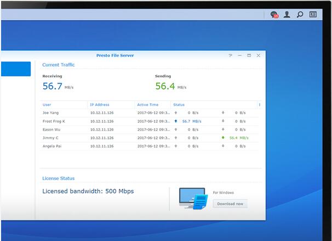Click the Download now button
Screen dimensions: 332x241
[x=230, y=204]
